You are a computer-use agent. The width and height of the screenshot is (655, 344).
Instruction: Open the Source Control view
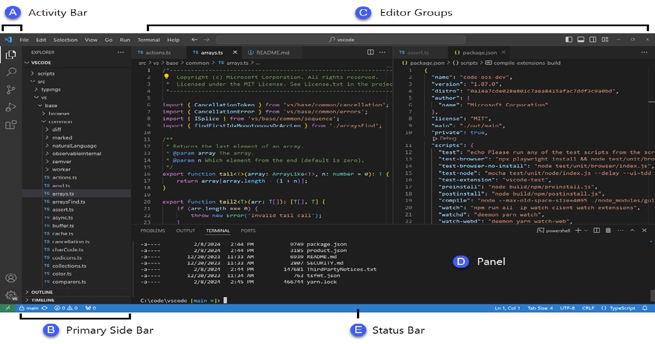pyautogui.click(x=11, y=90)
